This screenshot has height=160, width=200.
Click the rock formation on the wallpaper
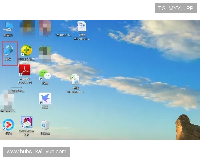point(187,128)
